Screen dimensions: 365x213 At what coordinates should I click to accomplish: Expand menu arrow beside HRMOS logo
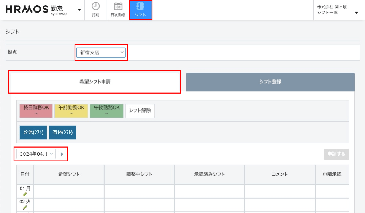point(79,10)
